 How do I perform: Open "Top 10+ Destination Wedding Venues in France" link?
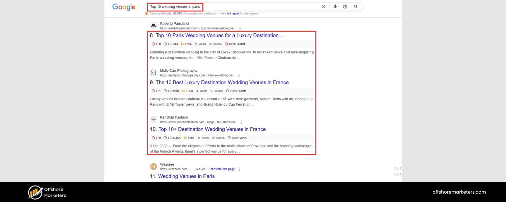pos(212,129)
